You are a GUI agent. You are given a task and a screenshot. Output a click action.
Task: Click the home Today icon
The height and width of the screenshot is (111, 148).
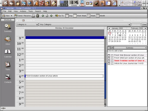coord(47,16)
